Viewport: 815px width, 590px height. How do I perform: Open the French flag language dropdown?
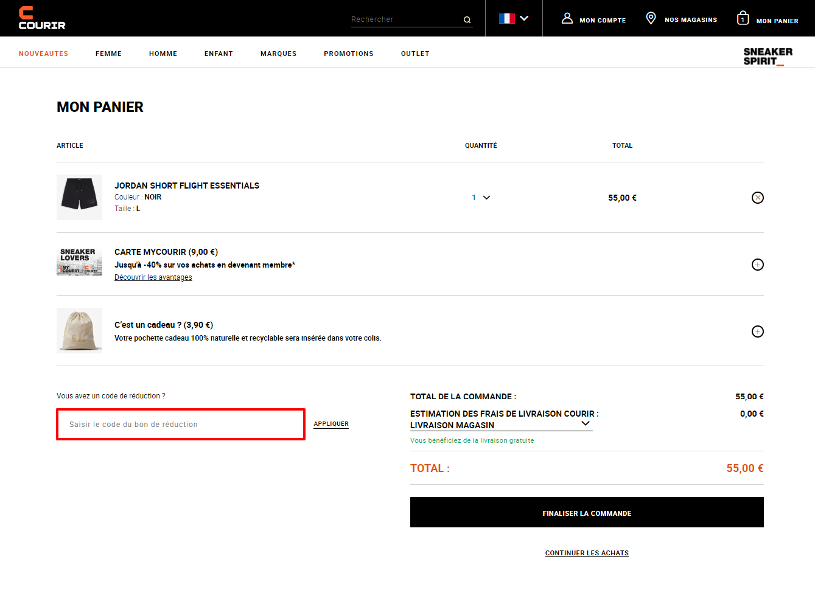[x=513, y=18]
